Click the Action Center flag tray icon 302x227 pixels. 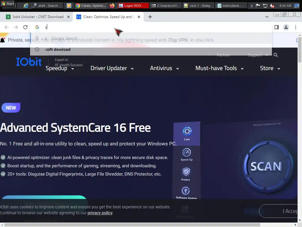(x=258, y=6)
